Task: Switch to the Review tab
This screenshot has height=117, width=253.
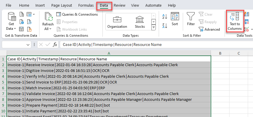Action: [120, 5]
